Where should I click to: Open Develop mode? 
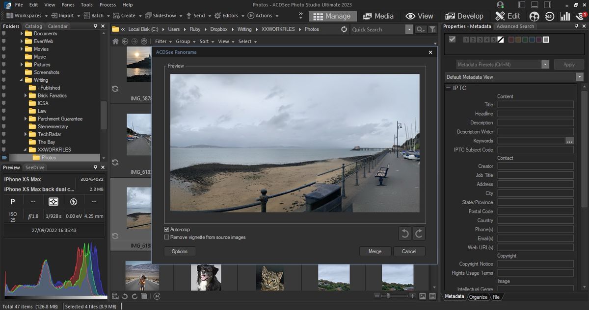point(464,16)
